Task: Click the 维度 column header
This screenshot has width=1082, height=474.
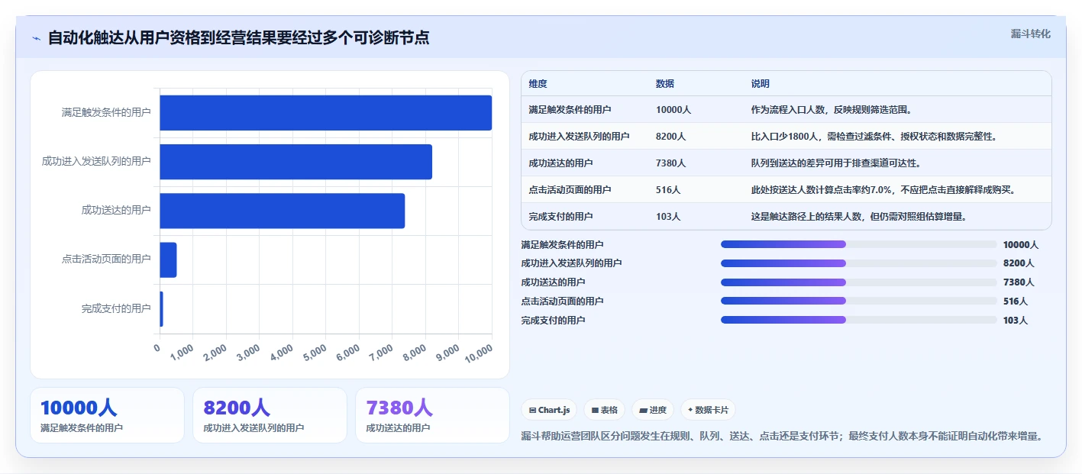Action: pyautogui.click(x=538, y=84)
